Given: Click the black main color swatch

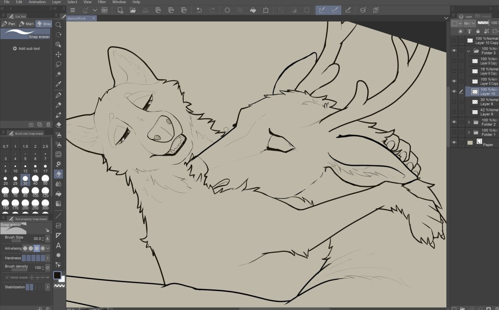Looking at the screenshot, I should [57, 275].
